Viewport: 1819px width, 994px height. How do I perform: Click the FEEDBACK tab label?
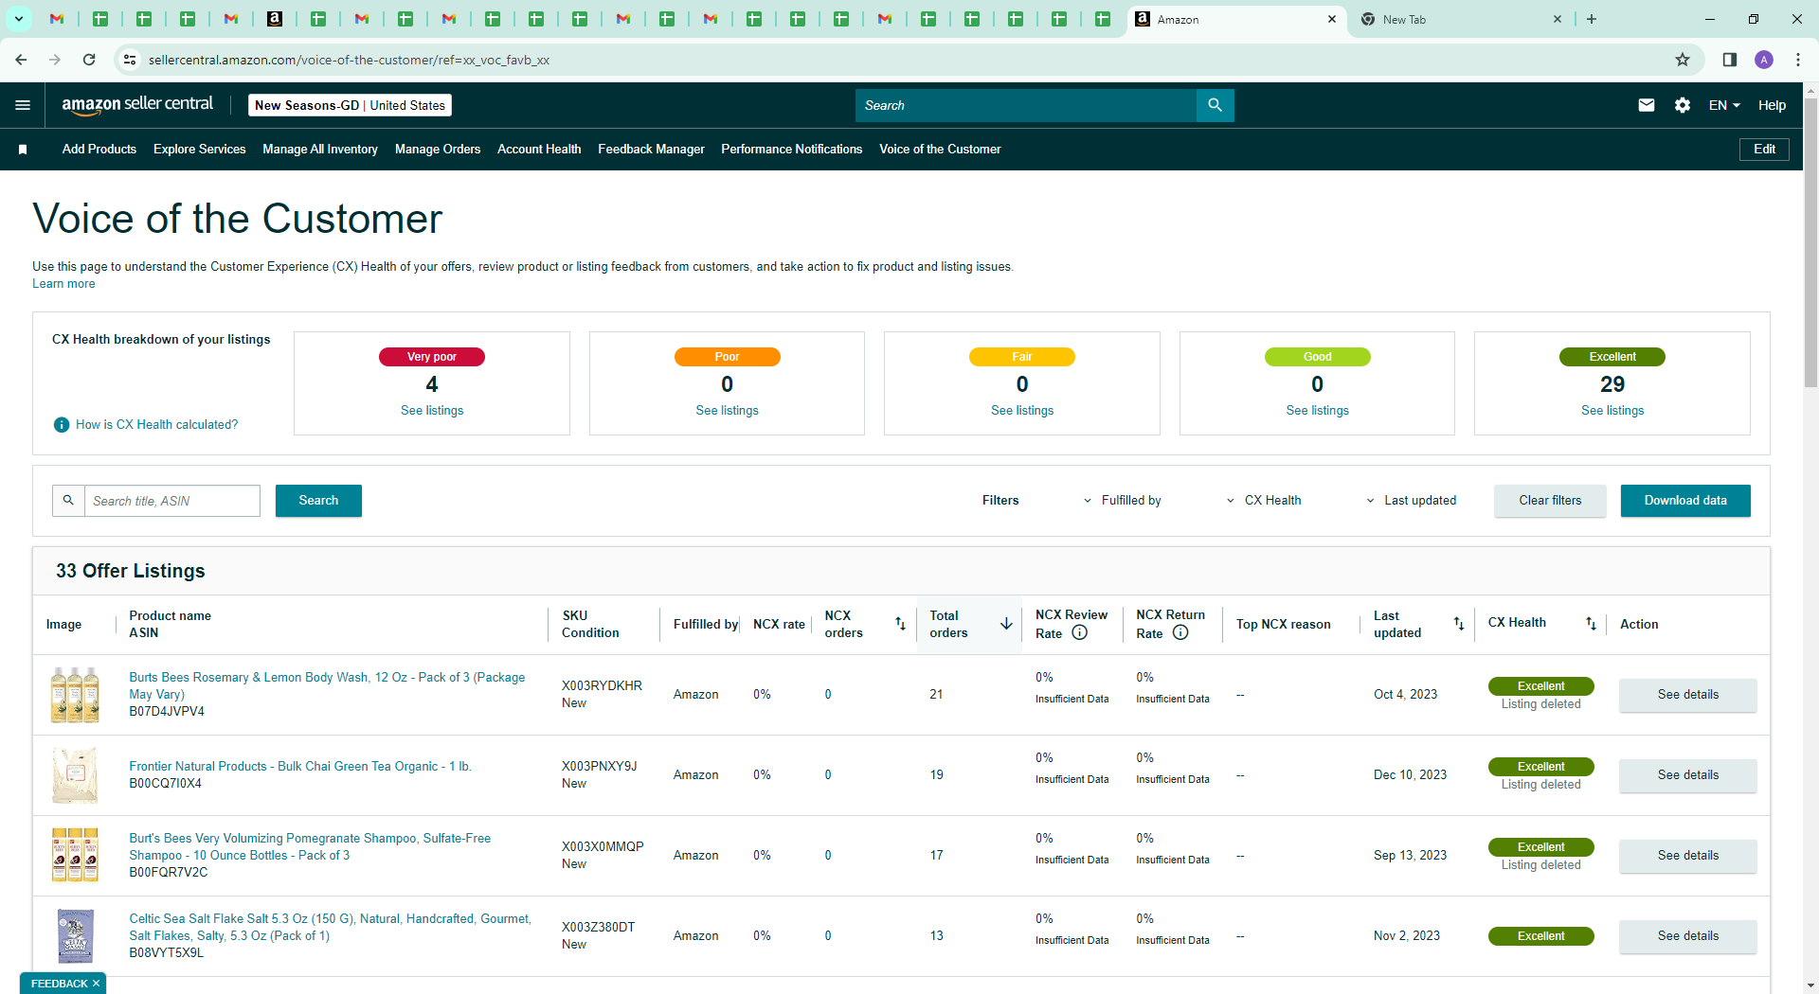tap(59, 984)
